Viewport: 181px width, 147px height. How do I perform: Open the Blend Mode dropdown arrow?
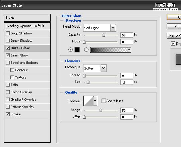pyautogui.click(x=113, y=28)
